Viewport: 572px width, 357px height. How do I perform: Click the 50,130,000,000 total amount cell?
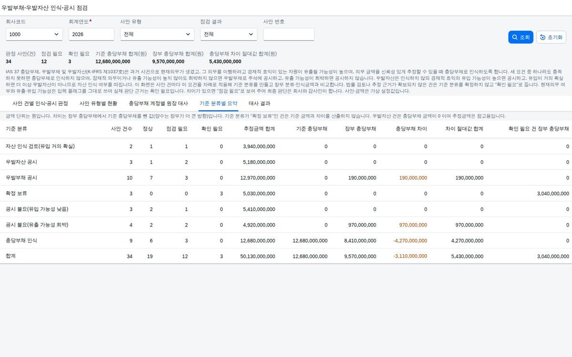[x=257, y=256]
